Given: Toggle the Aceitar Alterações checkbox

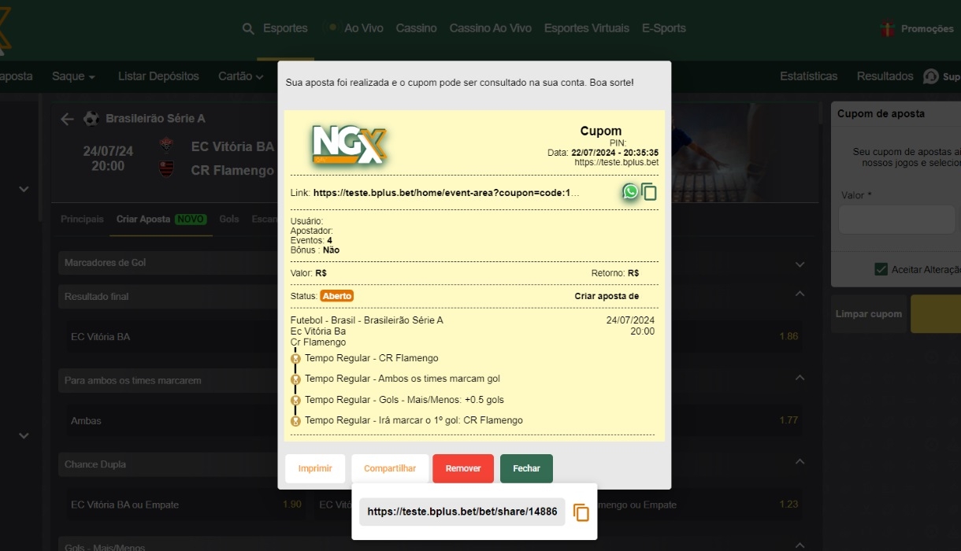Looking at the screenshot, I should (x=881, y=269).
